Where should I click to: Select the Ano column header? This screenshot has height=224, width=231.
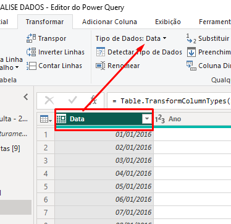(192, 119)
